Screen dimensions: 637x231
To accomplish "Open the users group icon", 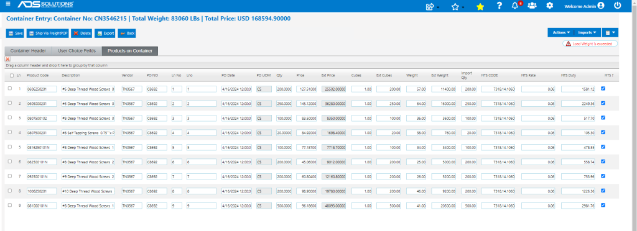I will pos(532,6).
